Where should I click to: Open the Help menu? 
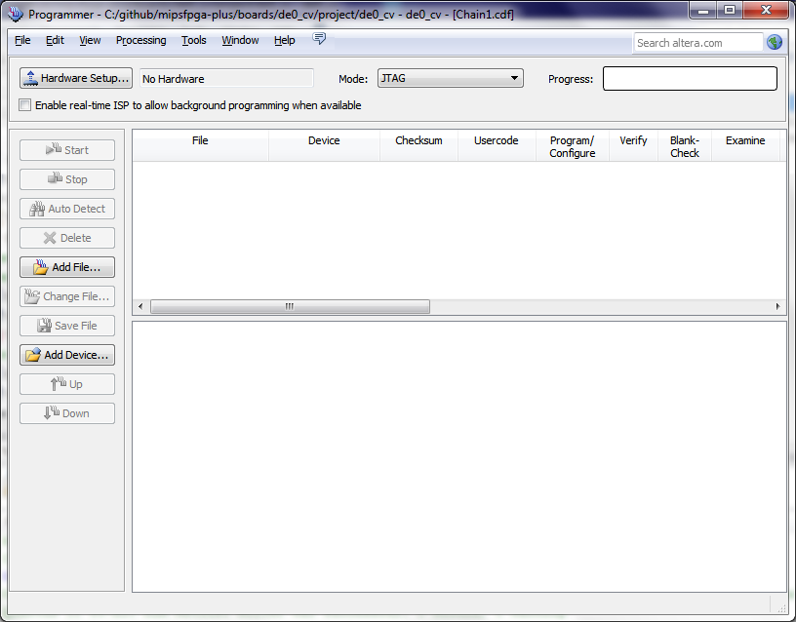(x=284, y=40)
